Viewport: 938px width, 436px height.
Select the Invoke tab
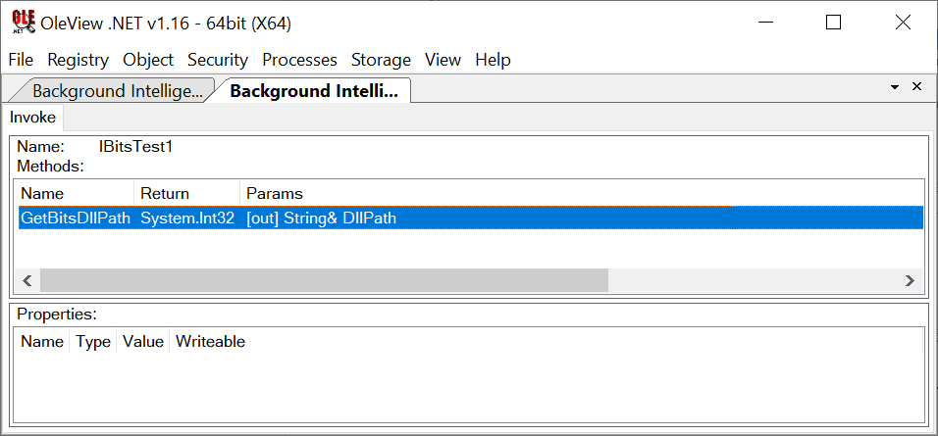[32, 118]
